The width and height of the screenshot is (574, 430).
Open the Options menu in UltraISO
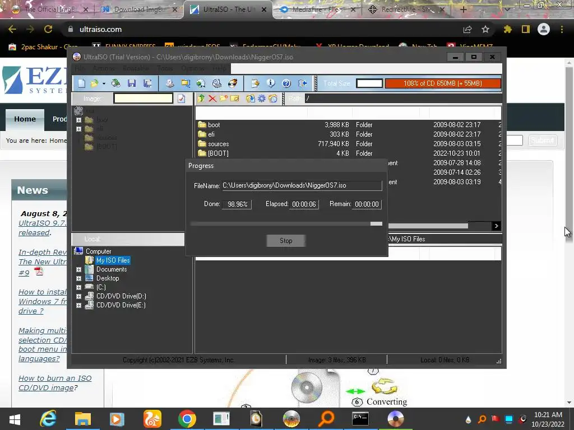193,68
